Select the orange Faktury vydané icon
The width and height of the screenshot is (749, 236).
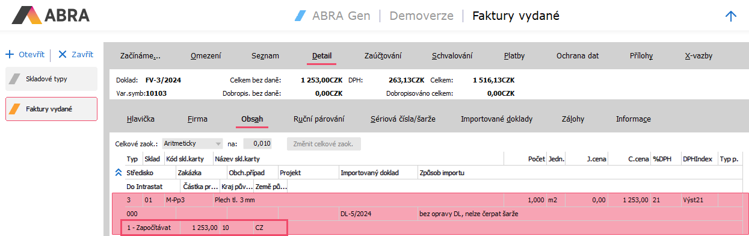(x=16, y=109)
